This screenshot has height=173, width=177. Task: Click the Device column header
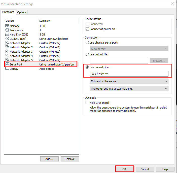(10, 21)
